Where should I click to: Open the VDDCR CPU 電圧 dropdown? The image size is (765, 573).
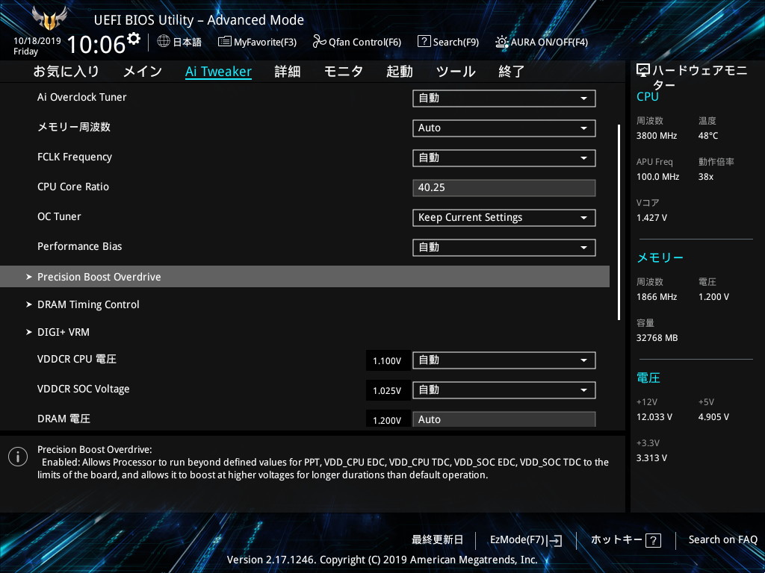pyautogui.click(x=504, y=360)
